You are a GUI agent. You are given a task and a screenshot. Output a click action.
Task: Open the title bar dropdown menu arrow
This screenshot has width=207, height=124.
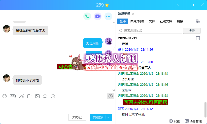pyautogui.click(x=179, y=5)
